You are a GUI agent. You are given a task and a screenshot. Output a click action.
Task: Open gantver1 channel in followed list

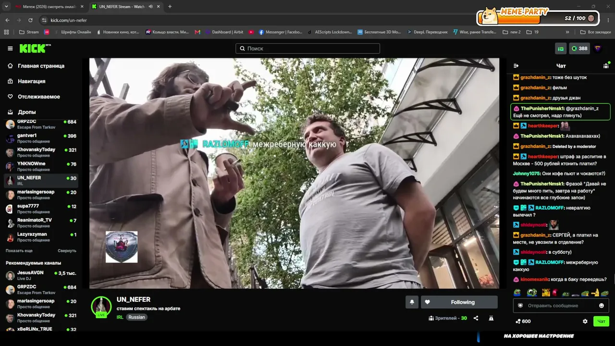pos(41,138)
